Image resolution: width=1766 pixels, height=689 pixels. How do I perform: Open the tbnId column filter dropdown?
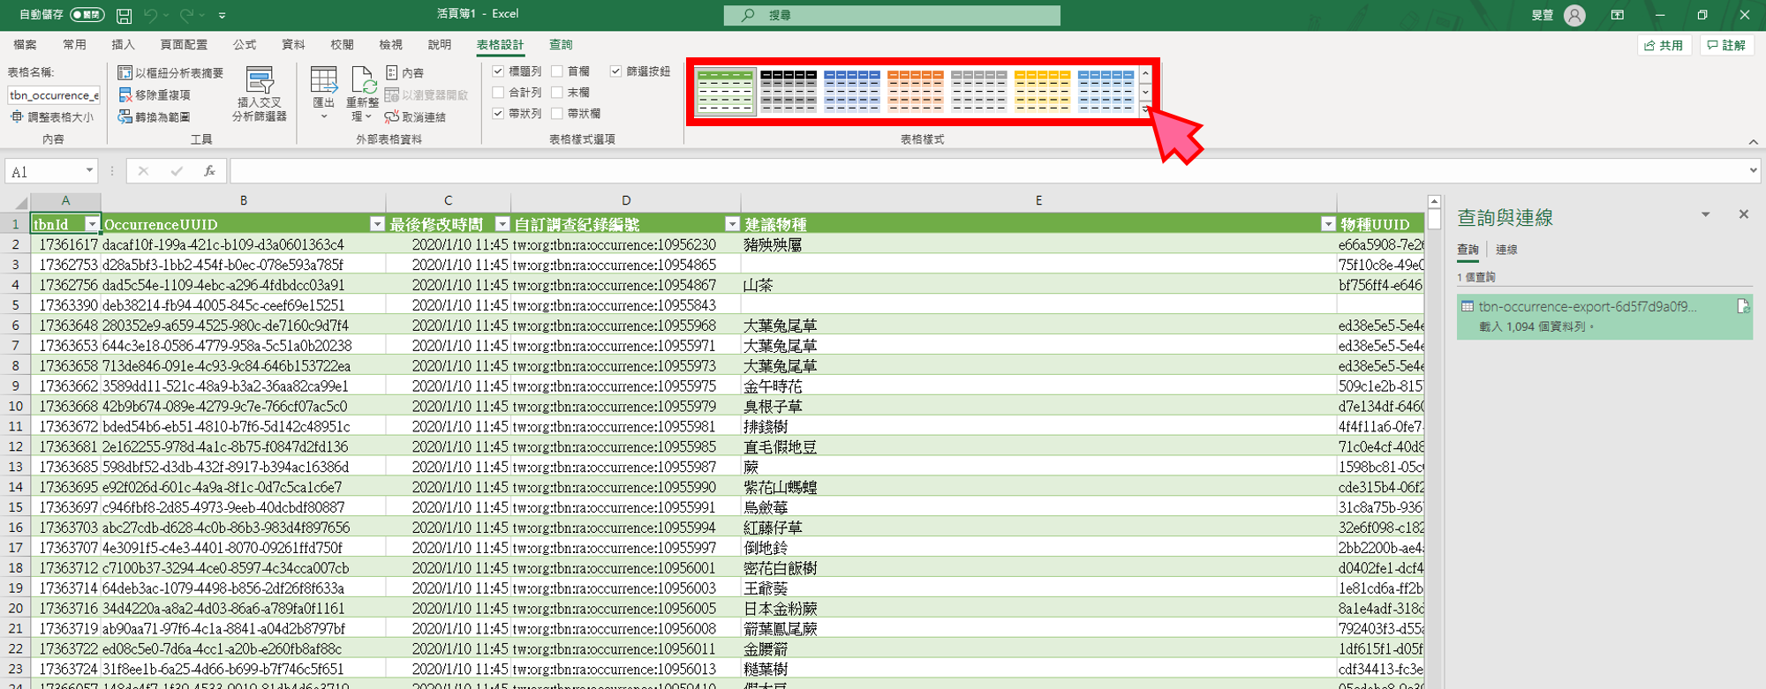click(91, 224)
